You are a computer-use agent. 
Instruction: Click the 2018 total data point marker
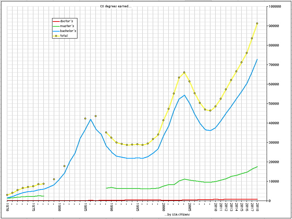(257, 23)
